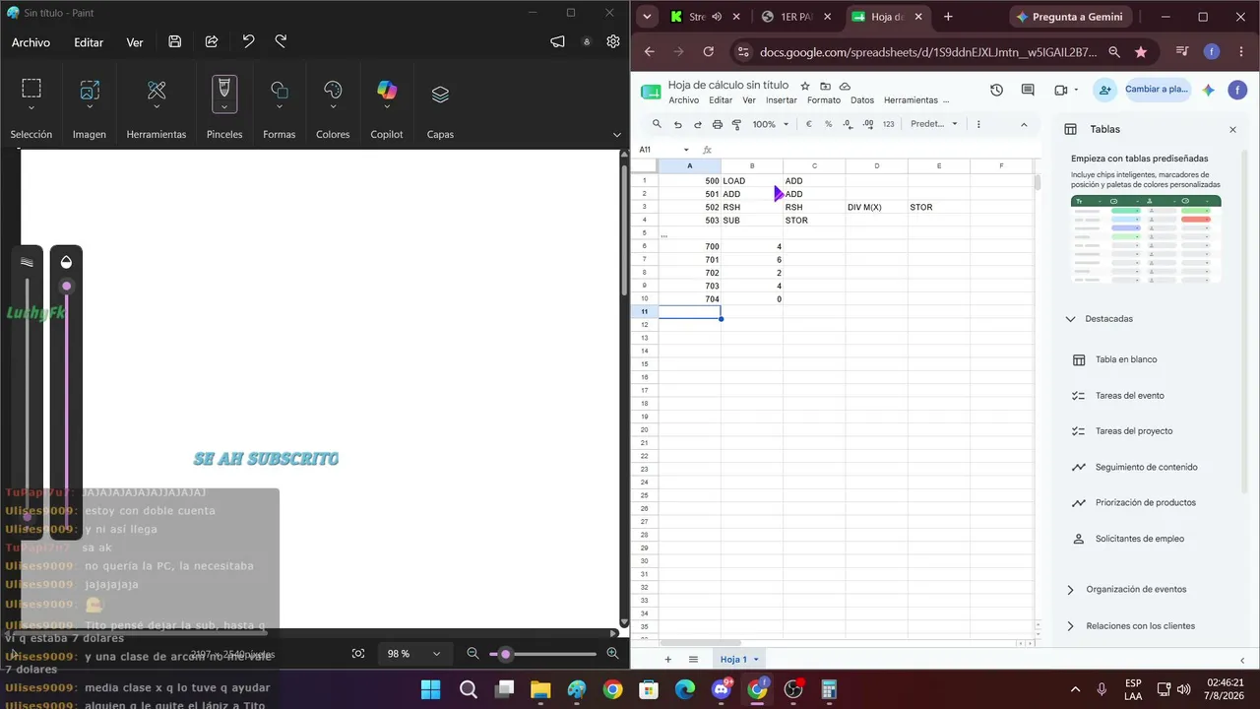Collapse the Paint ribbon with the chevron
Screen dimensions: 1260x709
coord(617,134)
